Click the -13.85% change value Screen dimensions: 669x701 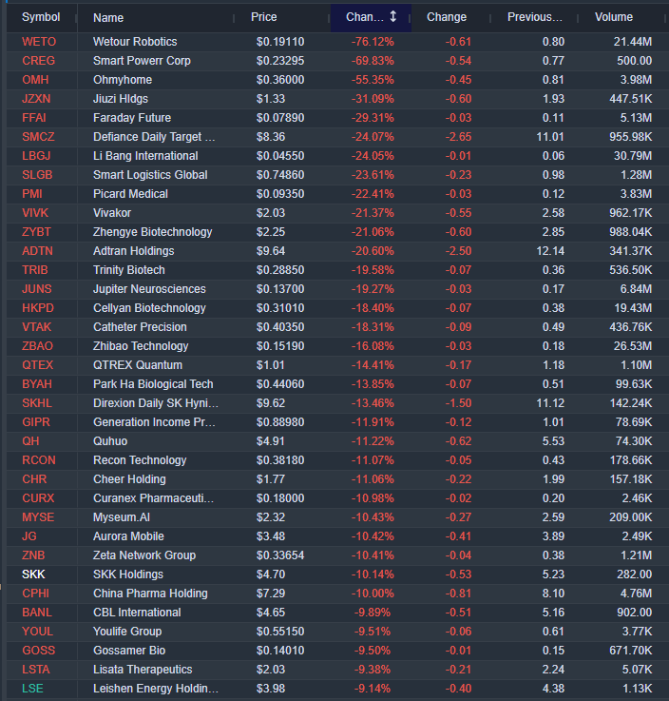(373, 384)
